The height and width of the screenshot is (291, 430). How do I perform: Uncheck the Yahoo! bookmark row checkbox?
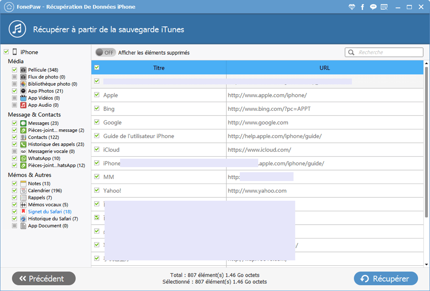pos(97,190)
